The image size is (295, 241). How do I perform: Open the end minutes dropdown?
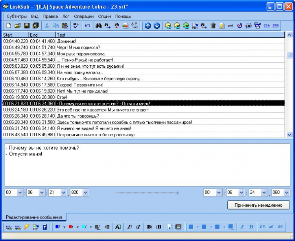point(241,193)
